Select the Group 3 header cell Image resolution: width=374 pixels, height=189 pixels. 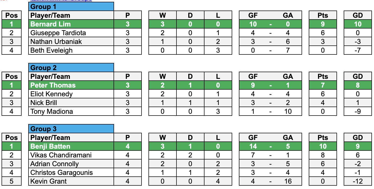point(71,129)
